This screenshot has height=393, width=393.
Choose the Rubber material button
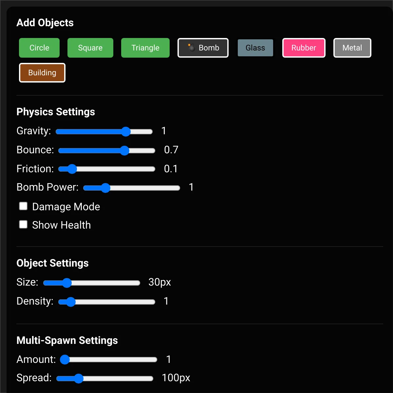tap(304, 48)
